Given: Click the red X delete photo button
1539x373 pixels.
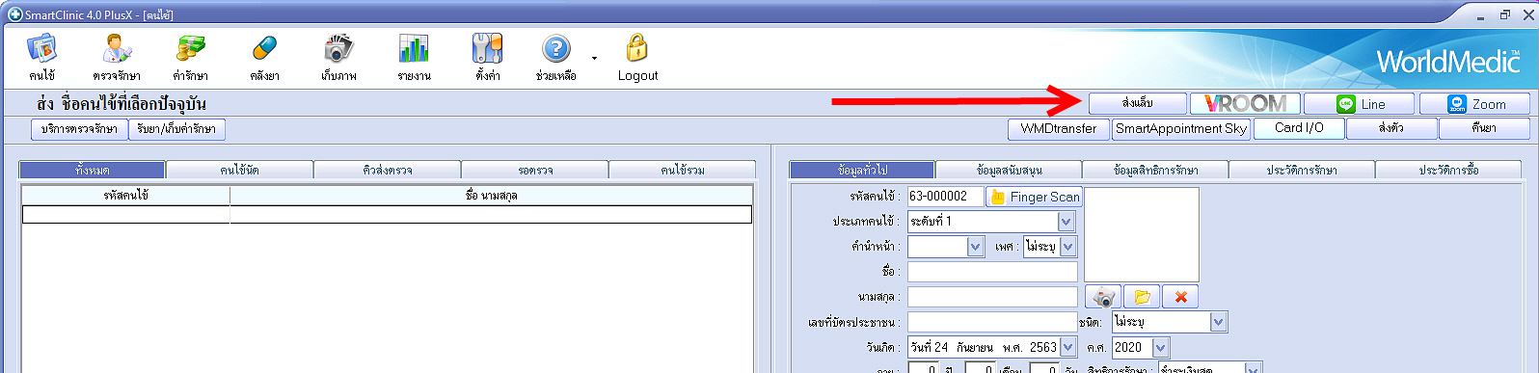Looking at the screenshot, I should tap(1180, 297).
